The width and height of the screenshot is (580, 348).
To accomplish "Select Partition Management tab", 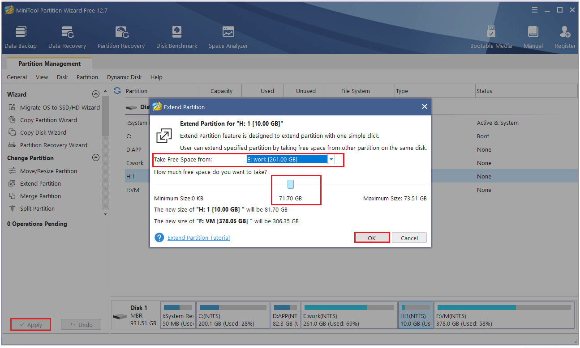I will click(x=49, y=64).
